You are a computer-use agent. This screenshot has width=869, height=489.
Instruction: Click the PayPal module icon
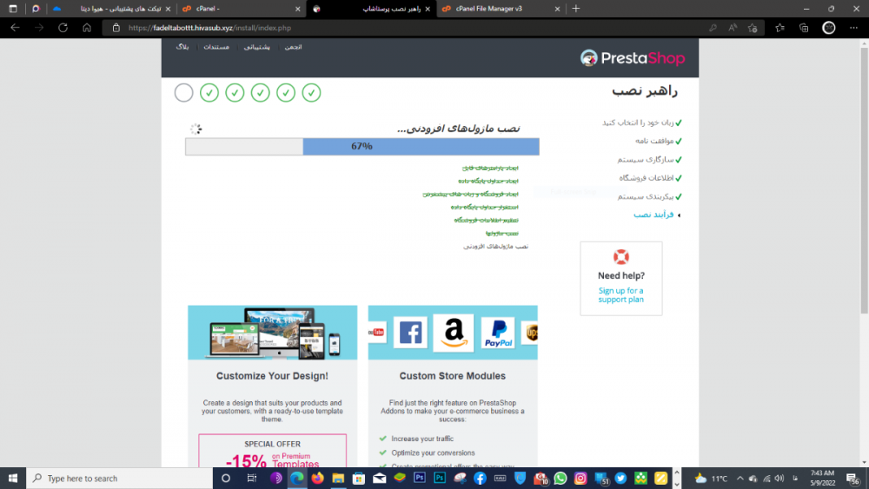[498, 333]
